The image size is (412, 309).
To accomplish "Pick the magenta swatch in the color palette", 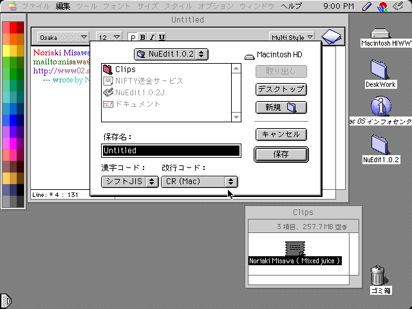I will click(13, 144).
